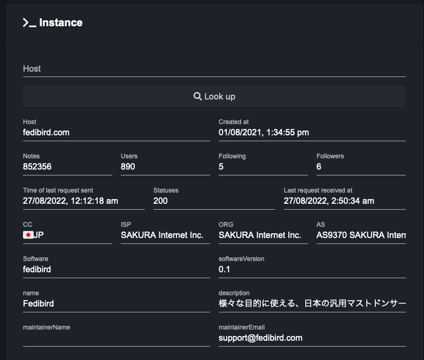
Task: Click the Users field showing 890
Action: [165, 166]
